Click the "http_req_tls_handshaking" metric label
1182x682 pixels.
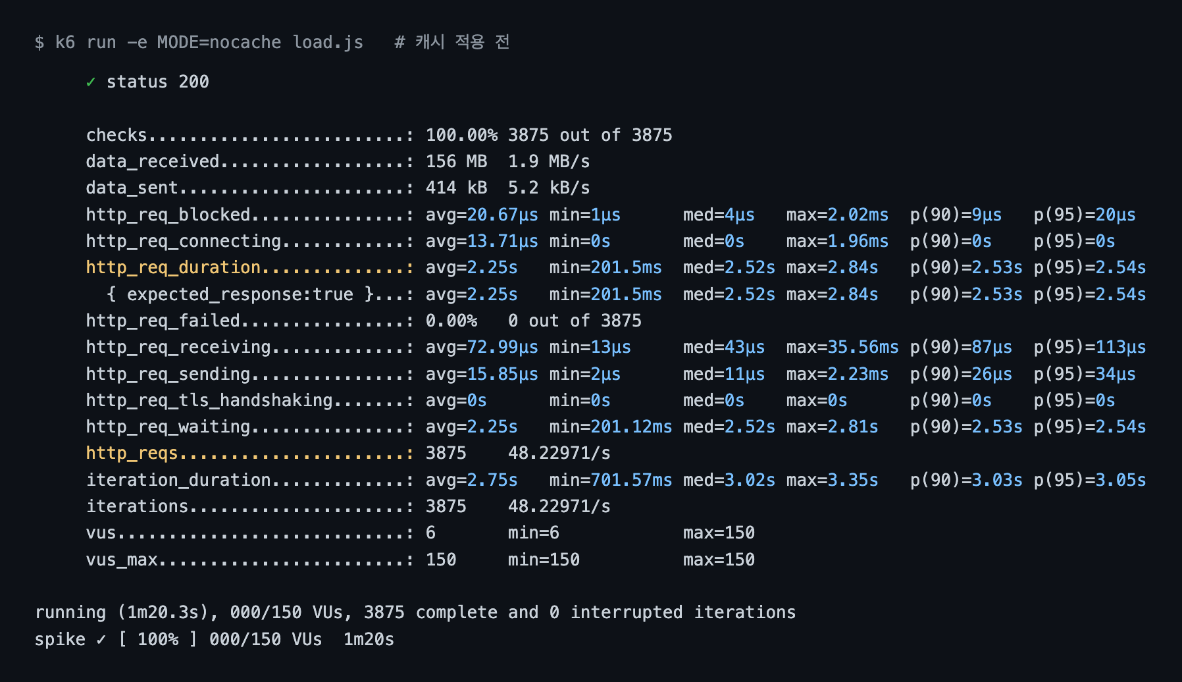[209, 400]
